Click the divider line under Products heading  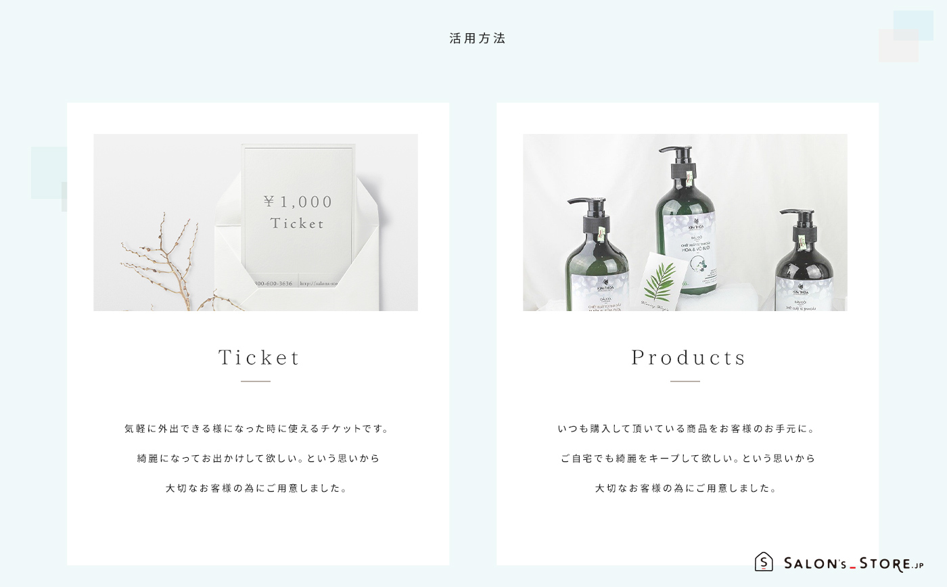[x=685, y=381]
